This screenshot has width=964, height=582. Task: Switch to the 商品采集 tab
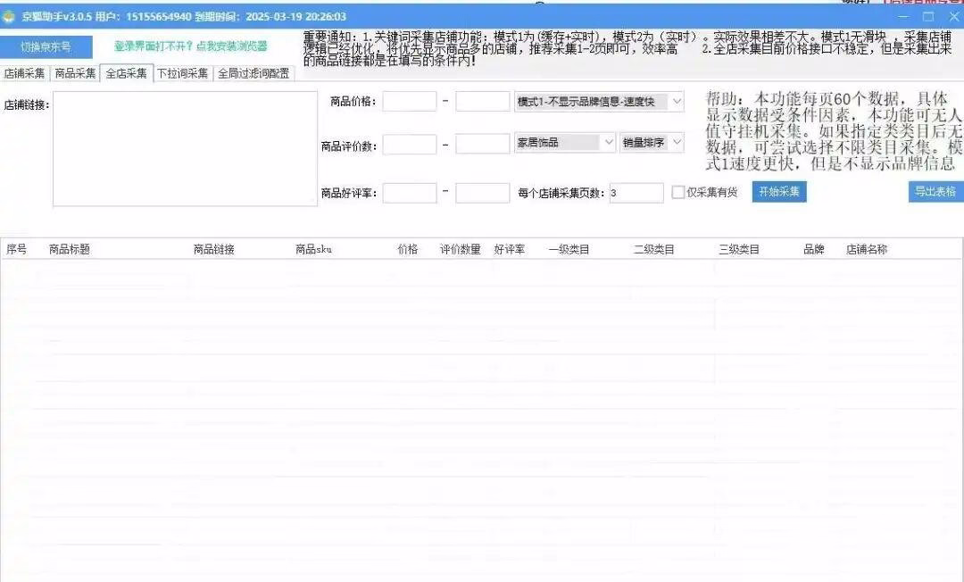click(75, 74)
